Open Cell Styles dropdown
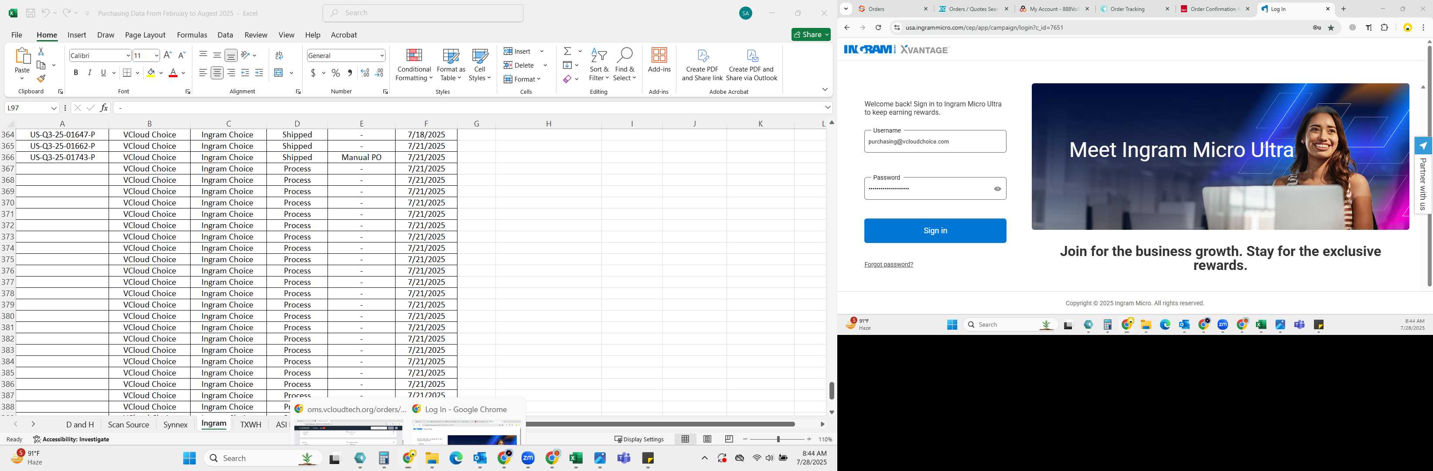The height and width of the screenshot is (471, 1433). 480,65
